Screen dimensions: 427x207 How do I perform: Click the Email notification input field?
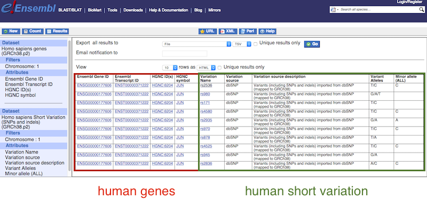pos(185,54)
